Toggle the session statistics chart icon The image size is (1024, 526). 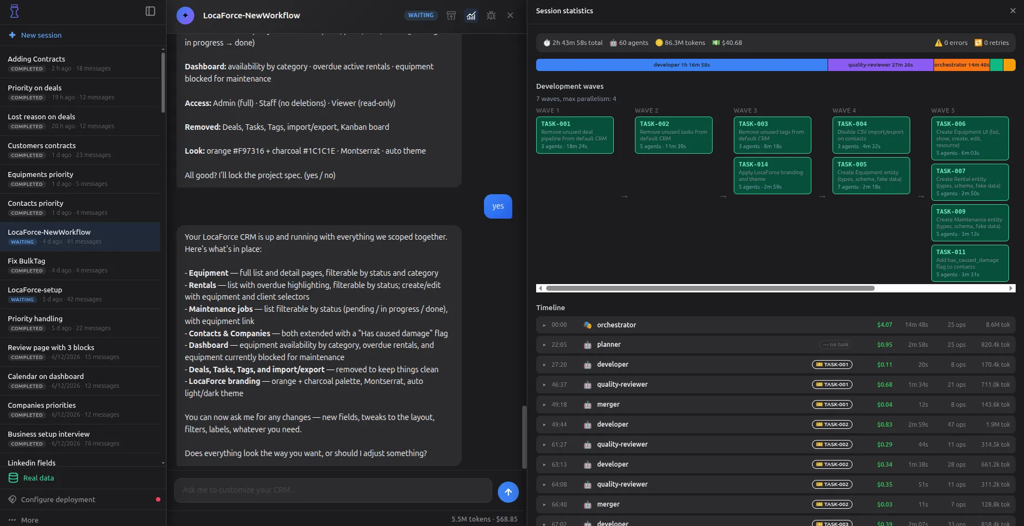click(471, 16)
